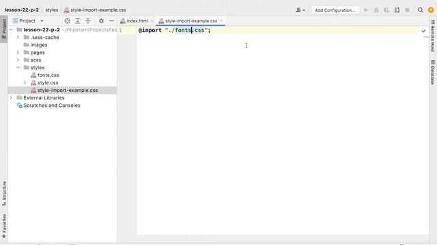Expand the pages folder
Viewport: 437px width, 245px height.
[x=18, y=52]
